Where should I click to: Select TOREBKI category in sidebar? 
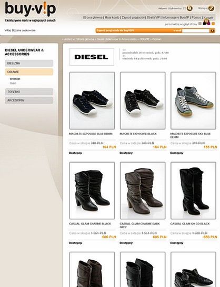[x=29, y=91]
